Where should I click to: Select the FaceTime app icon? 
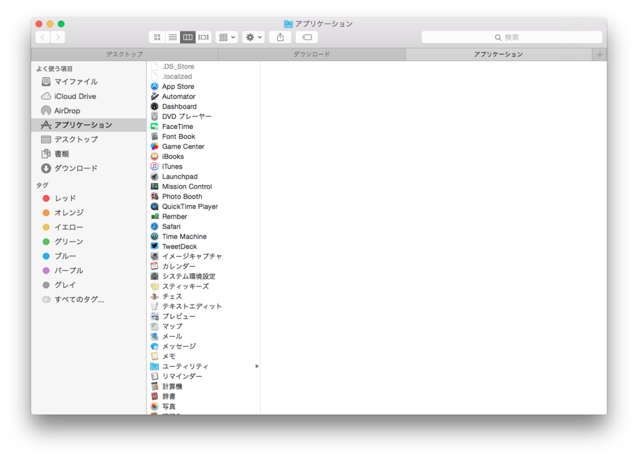[155, 126]
